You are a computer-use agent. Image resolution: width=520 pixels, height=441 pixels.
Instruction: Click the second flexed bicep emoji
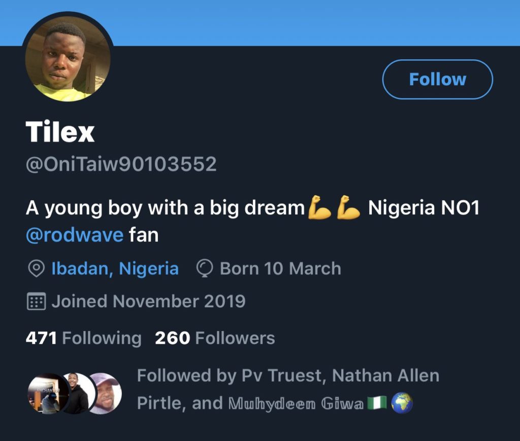(349, 208)
